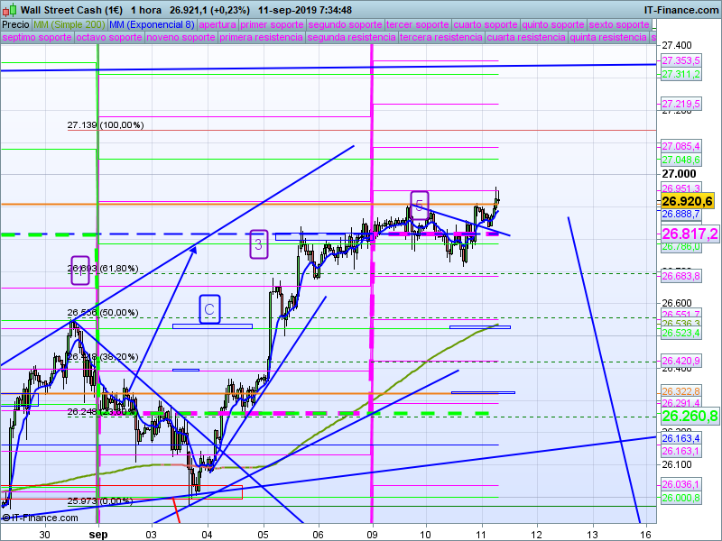Select the blue 'C' wave label box

point(209,309)
